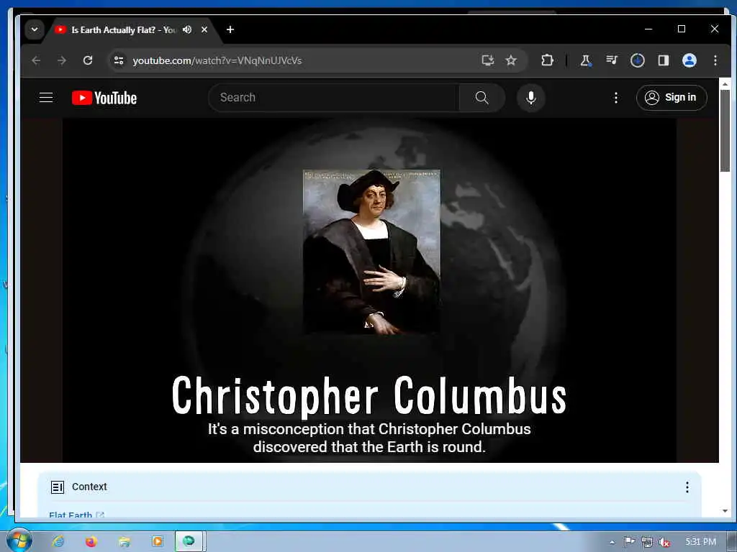Bookmark this page with star icon

[511, 60]
